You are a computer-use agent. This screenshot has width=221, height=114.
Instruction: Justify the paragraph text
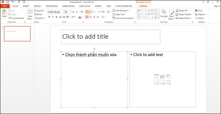point(98,17)
